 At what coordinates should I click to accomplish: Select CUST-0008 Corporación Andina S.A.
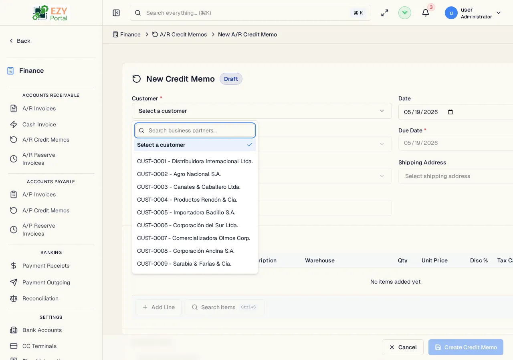(195, 251)
